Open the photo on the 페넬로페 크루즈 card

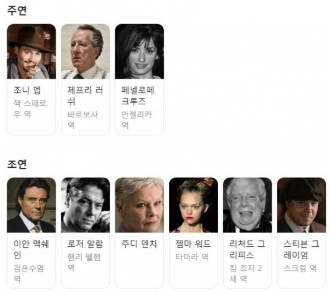point(140,52)
